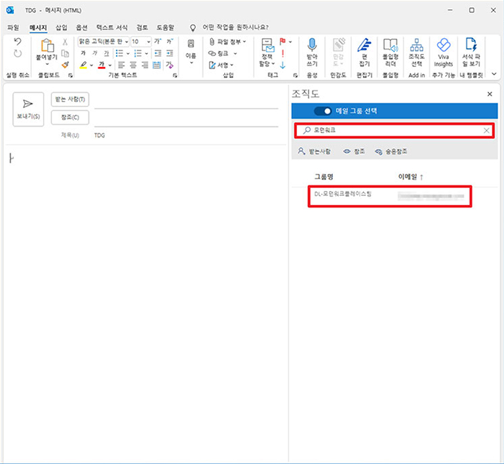Expand the numbering list style arrow
This screenshot has width=504, height=464.
pyautogui.click(x=147, y=54)
